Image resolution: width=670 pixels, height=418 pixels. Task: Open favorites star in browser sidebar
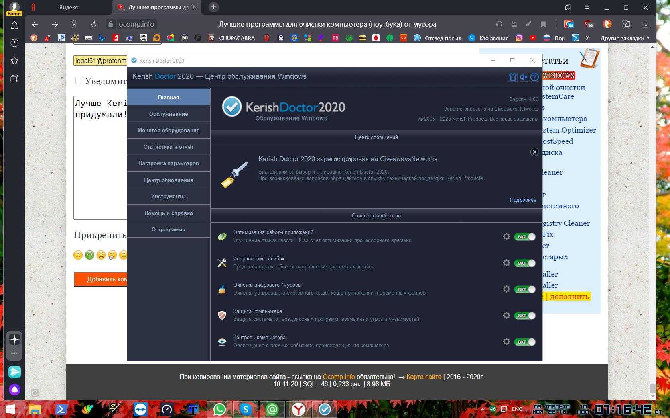click(x=14, y=61)
